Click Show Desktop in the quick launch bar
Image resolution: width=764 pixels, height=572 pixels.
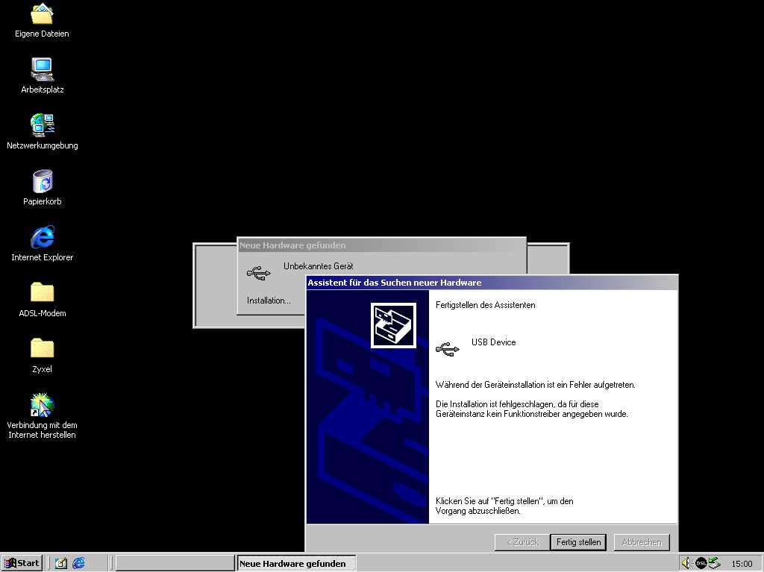pyautogui.click(x=61, y=563)
